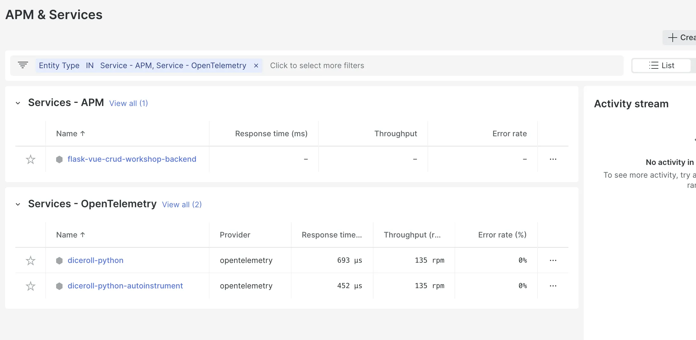Click hexagon status icon for flask-vue-crud-workshop-backend
The height and width of the screenshot is (340, 696).
(x=59, y=159)
